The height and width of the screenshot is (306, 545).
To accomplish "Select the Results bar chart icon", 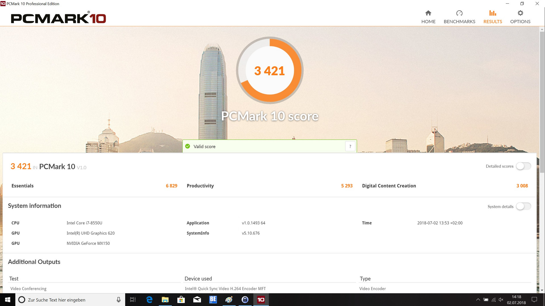I will click(492, 13).
